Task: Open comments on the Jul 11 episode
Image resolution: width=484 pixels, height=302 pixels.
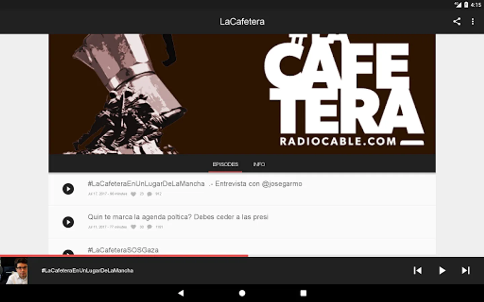Action: pos(150,227)
